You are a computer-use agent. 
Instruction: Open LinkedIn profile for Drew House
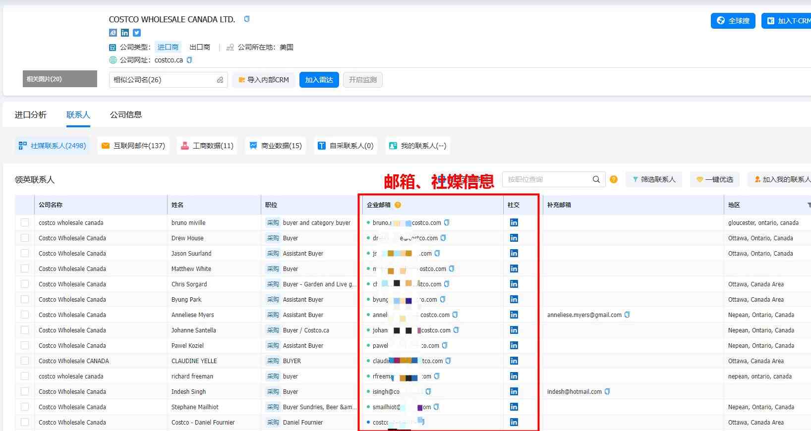514,238
